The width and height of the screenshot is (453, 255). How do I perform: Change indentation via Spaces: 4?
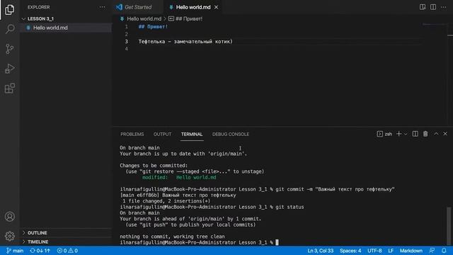(x=350, y=251)
